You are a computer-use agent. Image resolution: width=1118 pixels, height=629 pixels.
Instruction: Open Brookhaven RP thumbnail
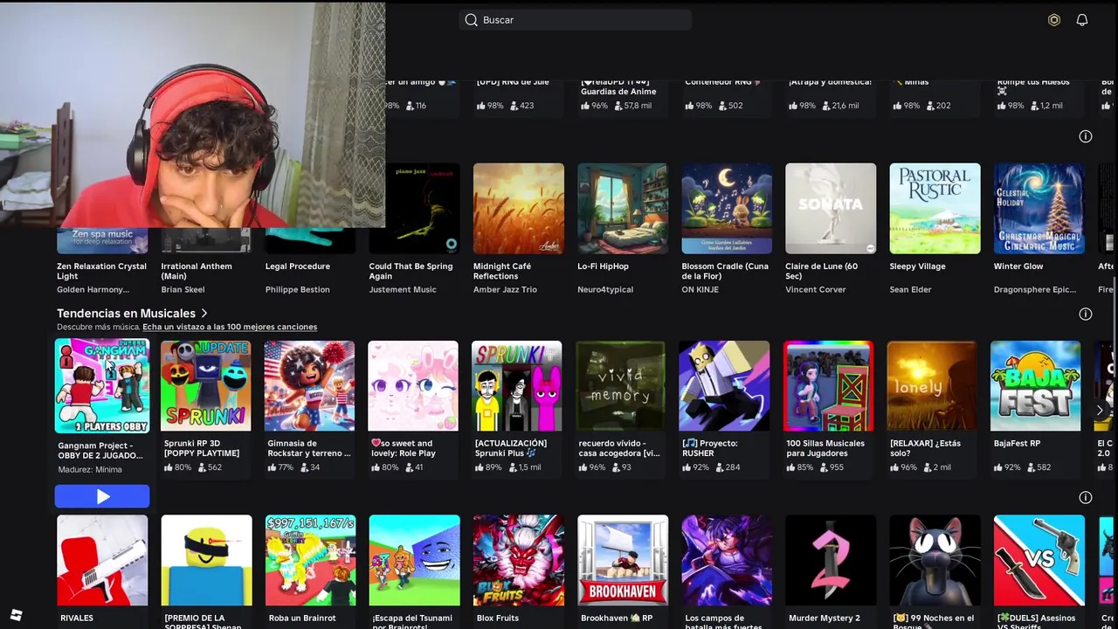623,561
